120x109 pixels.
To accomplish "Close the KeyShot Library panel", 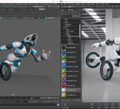I will pos(80,9).
